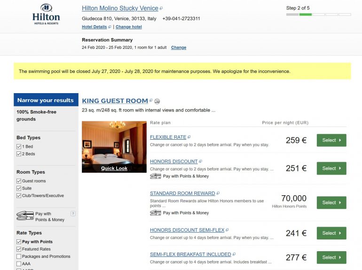Select the Flexible Rate at 259 €
This screenshot has height=270, width=362.
(331, 140)
